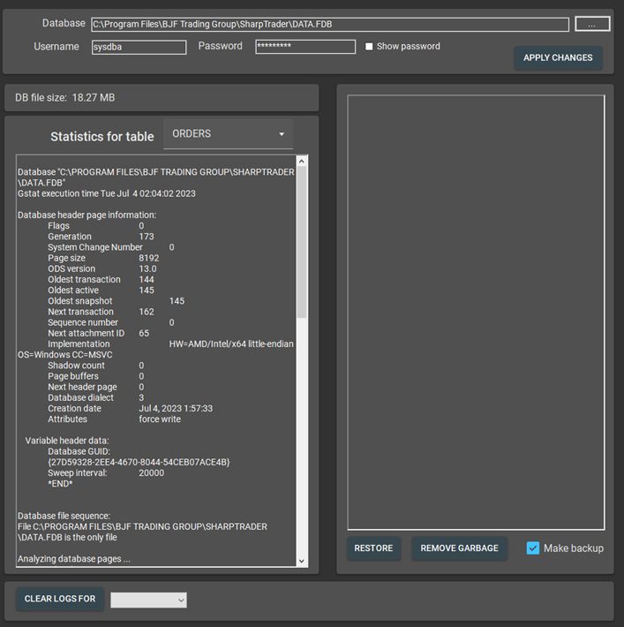Enable the Show password checkbox
Viewport: 624px width, 627px height.
tap(369, 47)
